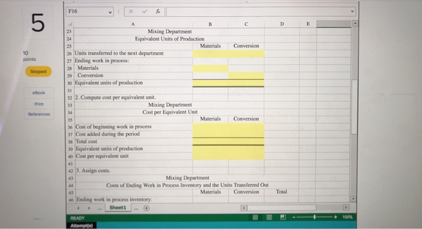422x229 pixels.
Task: Click yellow Materials cell in row 28
Action: (210, 68)
